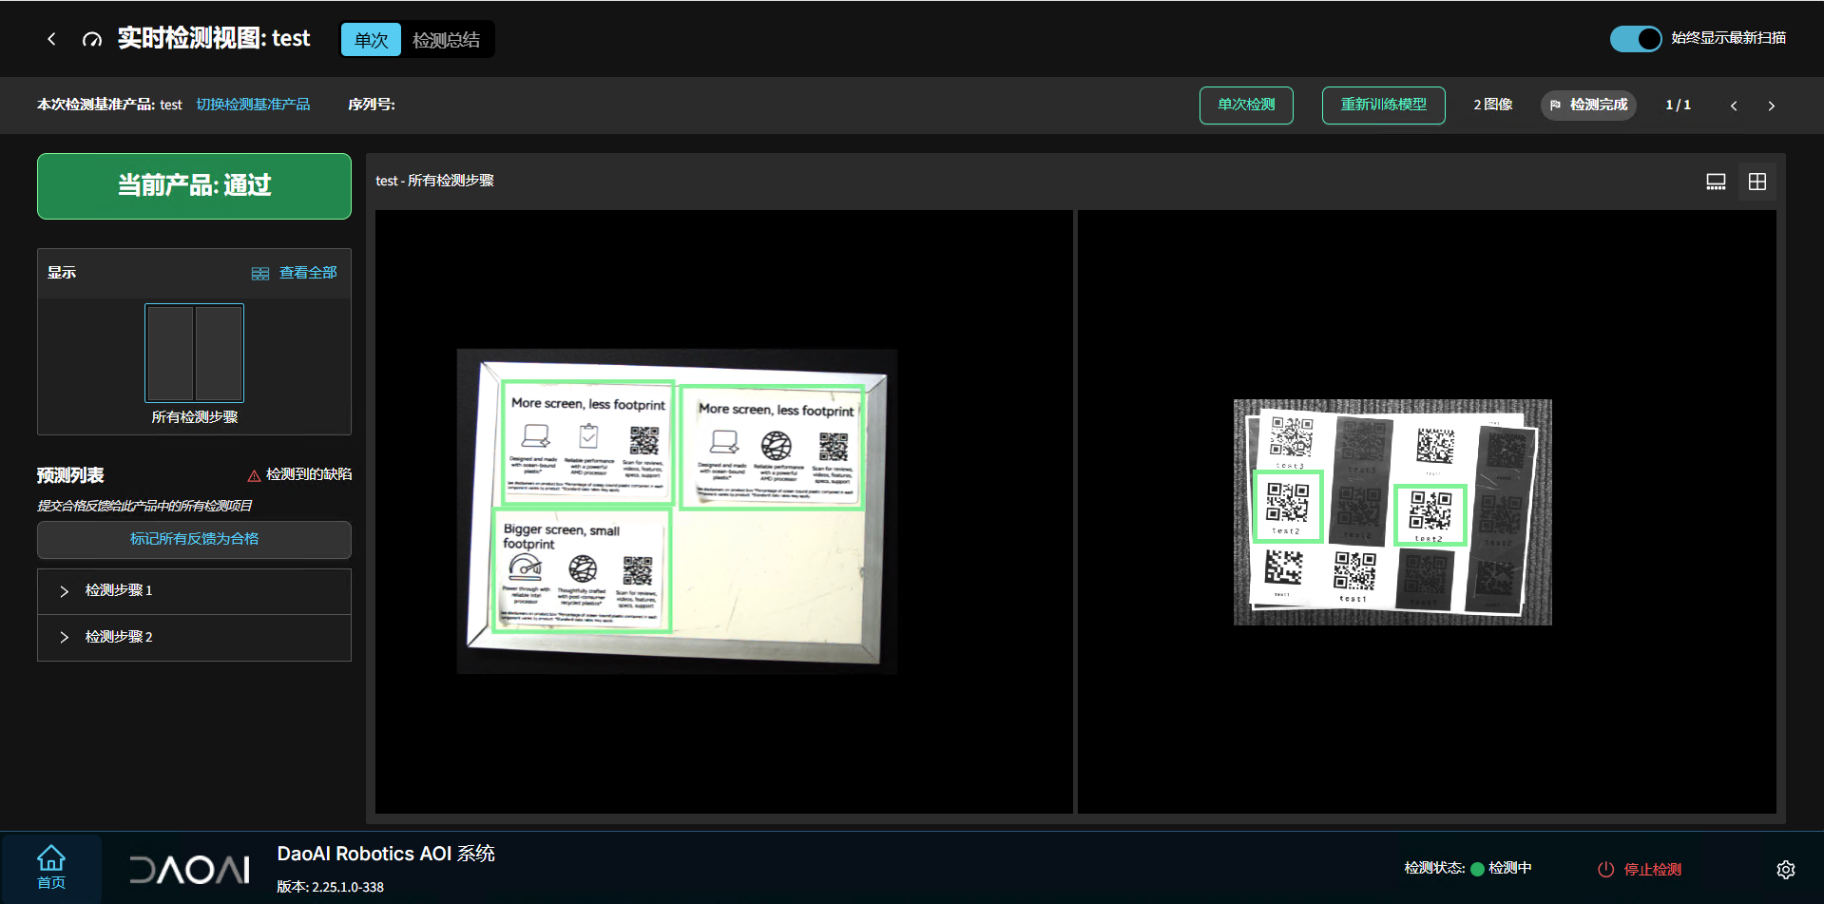Click the gauge icon beside the title

tap(92, 39)
